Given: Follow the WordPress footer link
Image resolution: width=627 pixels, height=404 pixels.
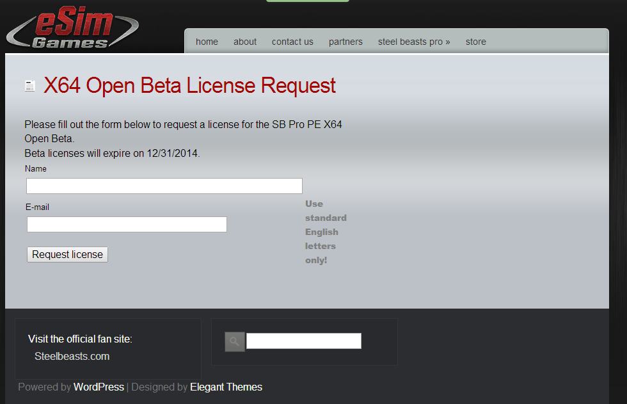Looking at the screenshot, I should click(x=99, y=387).
